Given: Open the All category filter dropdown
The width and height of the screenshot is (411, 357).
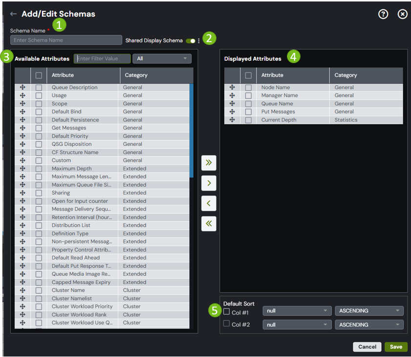Looking at the screenshot, I should (x=162, y=59).
